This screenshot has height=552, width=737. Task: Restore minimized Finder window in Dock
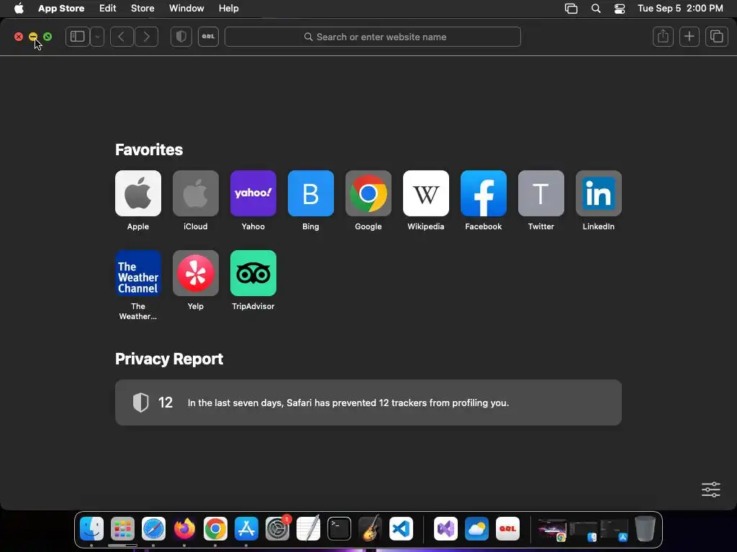[x=583, y=530]
